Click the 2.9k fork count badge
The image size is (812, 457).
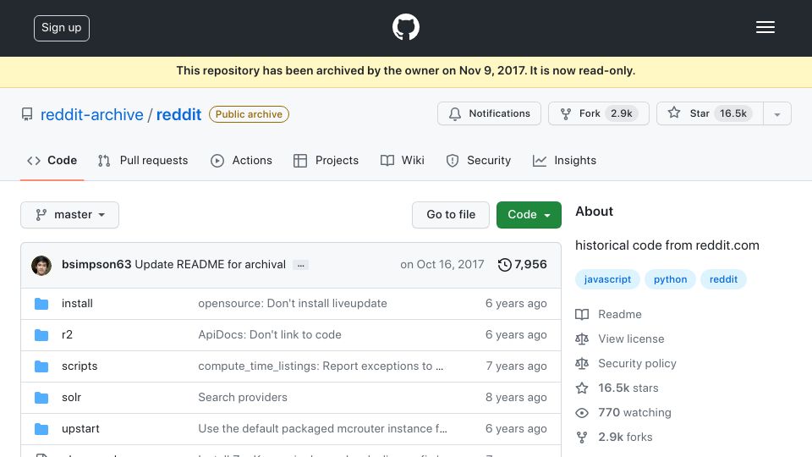(x=622, y=113)
